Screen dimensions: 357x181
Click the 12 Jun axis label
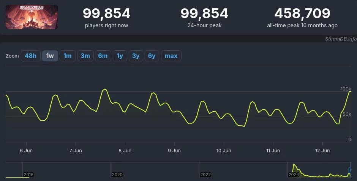coord(322,151)
